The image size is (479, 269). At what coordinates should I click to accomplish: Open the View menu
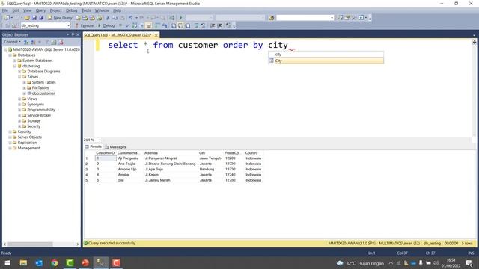27,10
